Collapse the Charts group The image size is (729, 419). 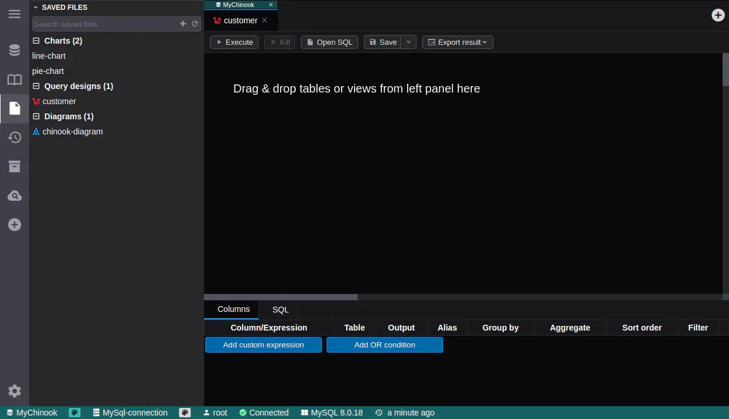click(36, 41)
